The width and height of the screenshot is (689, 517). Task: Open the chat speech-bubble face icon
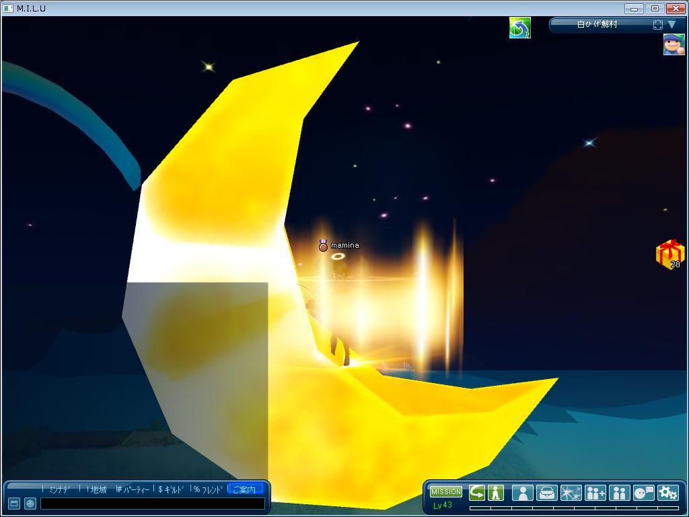point(644,493)
